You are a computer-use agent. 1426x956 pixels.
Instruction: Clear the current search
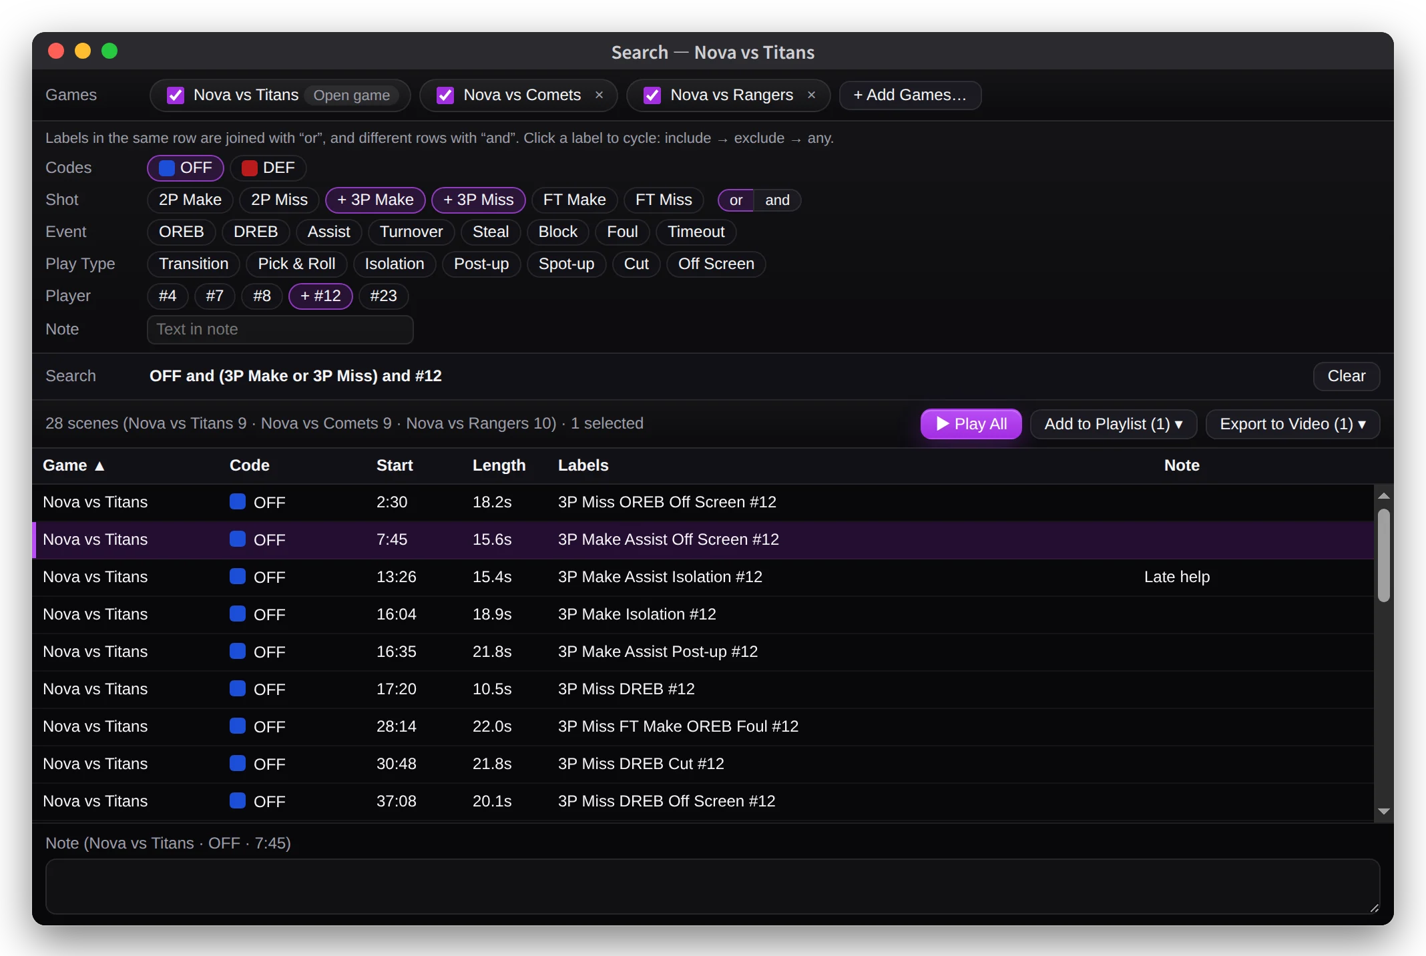[x=1347, y=376]
